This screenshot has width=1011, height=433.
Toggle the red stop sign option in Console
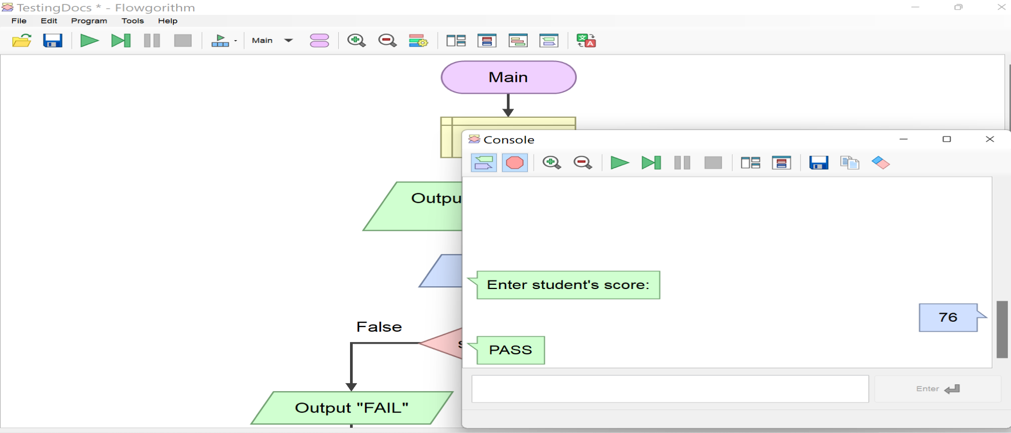(515, 163)
